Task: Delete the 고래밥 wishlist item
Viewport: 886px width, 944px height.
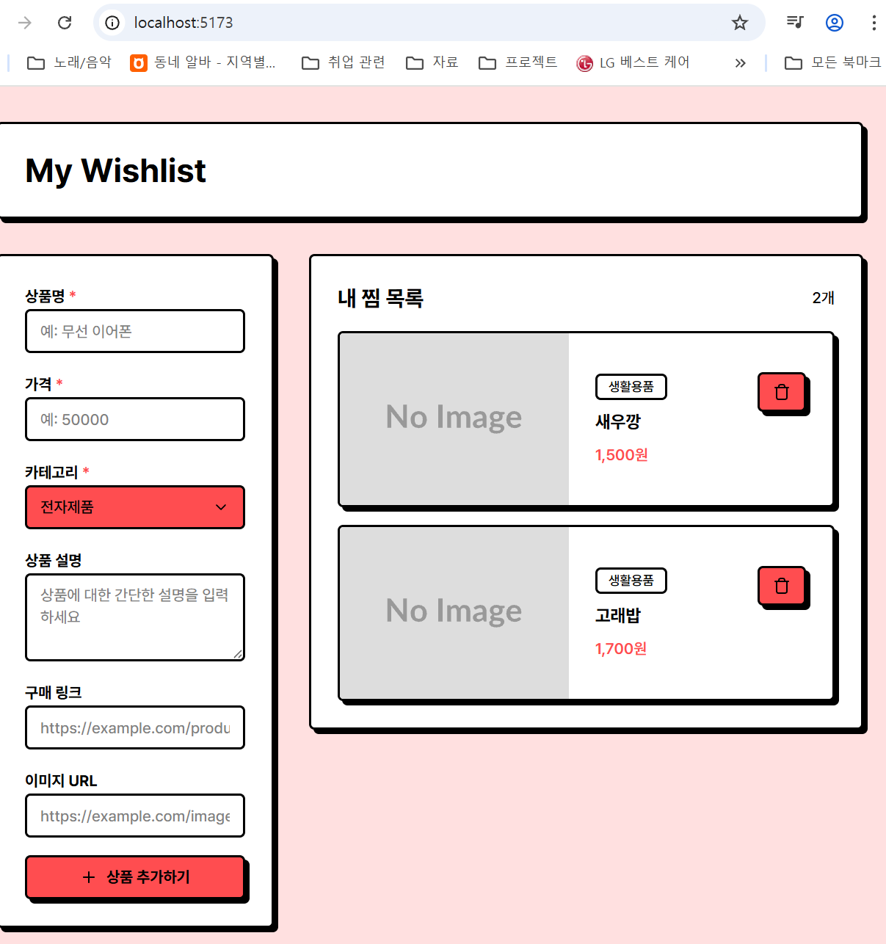Action: (782, 586)
